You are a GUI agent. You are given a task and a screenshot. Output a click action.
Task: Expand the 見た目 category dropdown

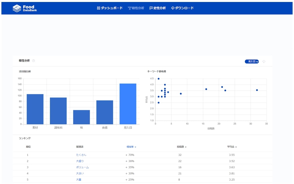point(251,61)
